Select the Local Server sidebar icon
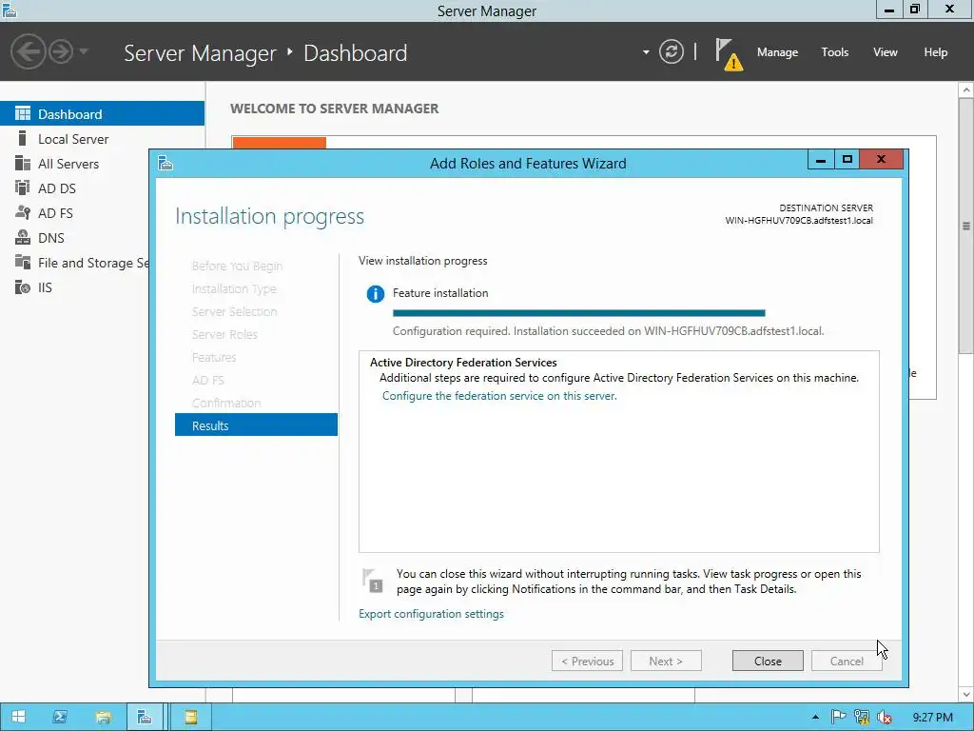Viewport: 974px width, 731px height. point(23,139)
